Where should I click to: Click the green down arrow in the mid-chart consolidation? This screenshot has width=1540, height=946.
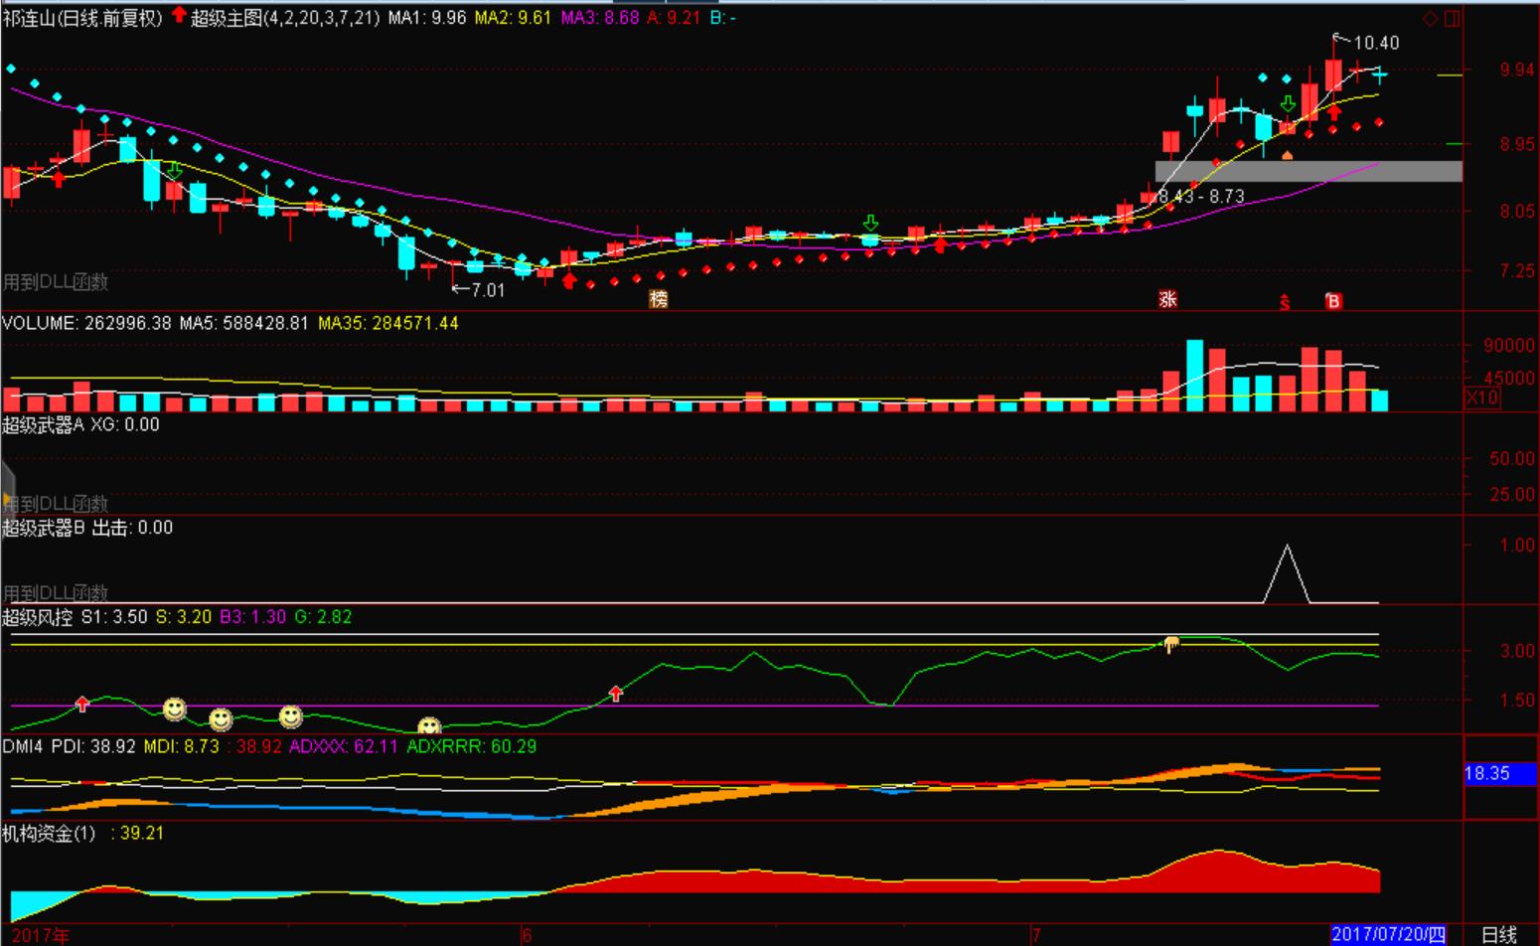870,223
